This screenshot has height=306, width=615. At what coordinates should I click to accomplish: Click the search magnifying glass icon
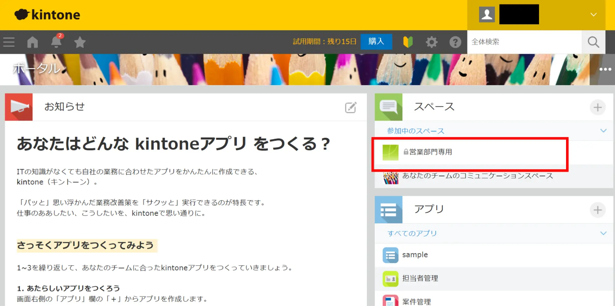coord(593,42)
